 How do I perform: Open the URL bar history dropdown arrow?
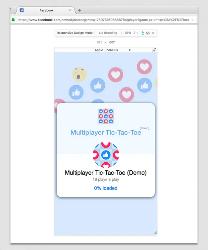point(192,20)
